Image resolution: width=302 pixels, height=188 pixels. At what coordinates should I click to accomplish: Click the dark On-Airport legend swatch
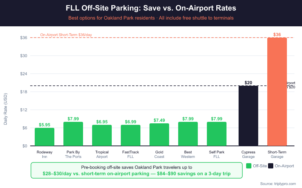[271, 166]
